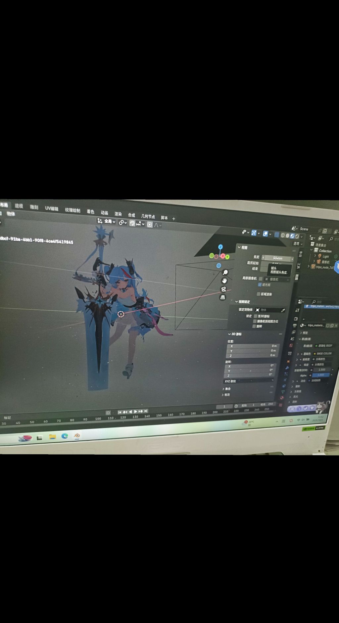Collapse the 视图锁定 panel

pyautogui.click(x=243, y=301)
